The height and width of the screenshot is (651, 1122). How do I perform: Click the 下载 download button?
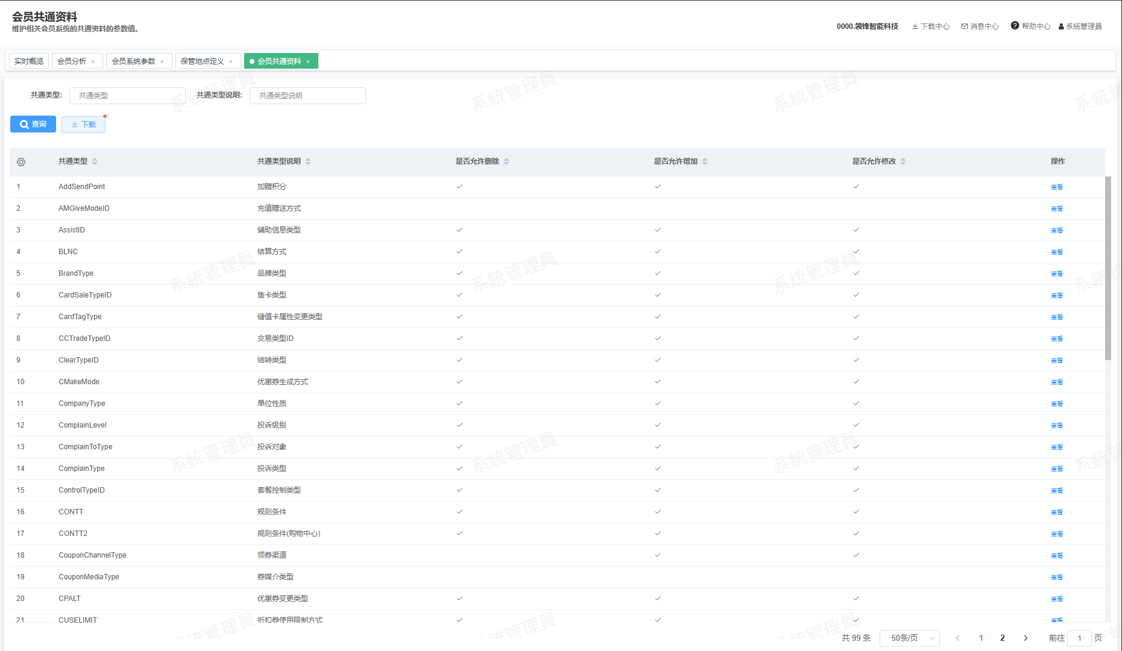pyautogui.click(x=83, y=124)
